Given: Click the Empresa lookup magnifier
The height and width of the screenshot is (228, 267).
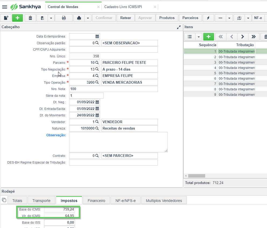Looking at the screenshot, I should click(x=97, y=76).
